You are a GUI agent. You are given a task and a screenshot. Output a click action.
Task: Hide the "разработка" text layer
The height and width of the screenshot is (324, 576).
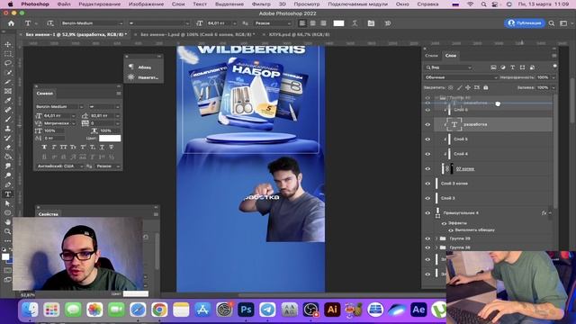point(427,124)
